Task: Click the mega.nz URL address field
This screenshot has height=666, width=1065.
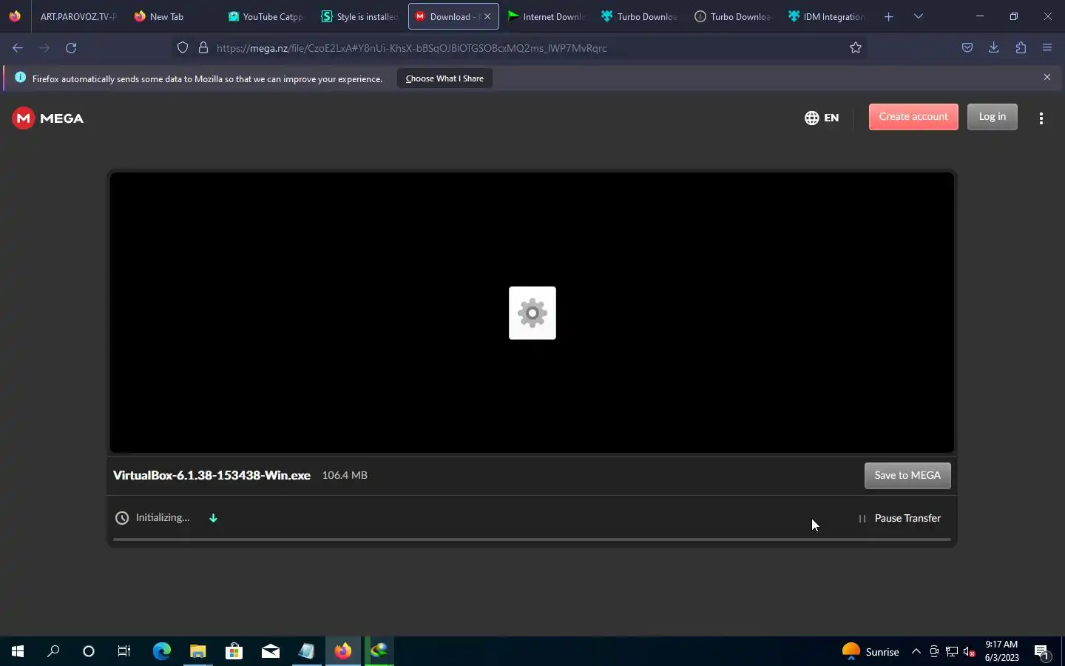Action: 518,48
